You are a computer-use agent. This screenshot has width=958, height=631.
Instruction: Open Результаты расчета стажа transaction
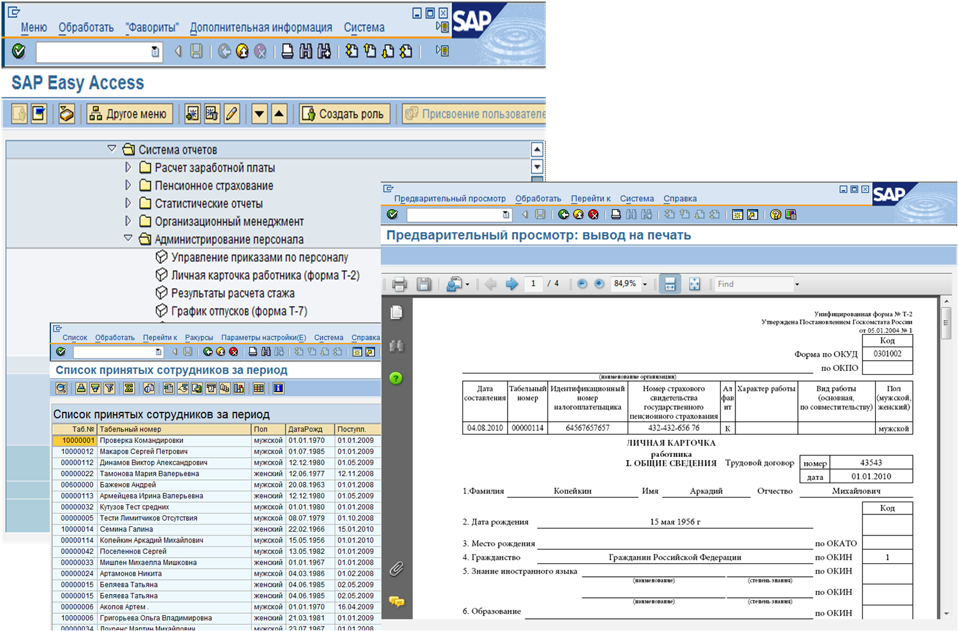pyautogui.click(x=233, y=293)
